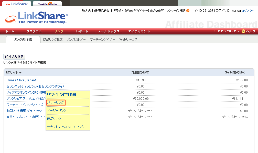Image resolution: width=258 pixels, height=153 pixels.
Task: Open the マイアカウント menu
Action: pos(139,31)
